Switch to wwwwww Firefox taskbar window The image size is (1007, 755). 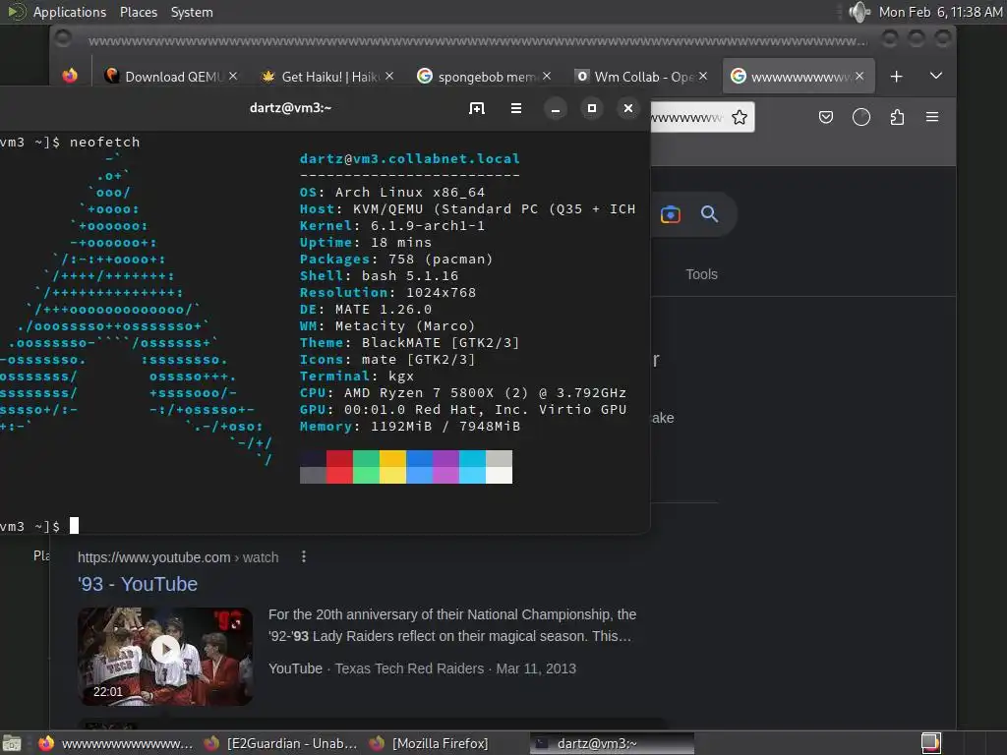[116, 743]
